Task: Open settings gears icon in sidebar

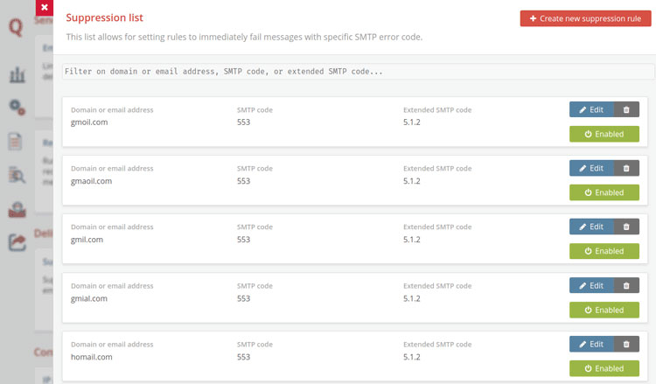Action: tap(17, 107)
